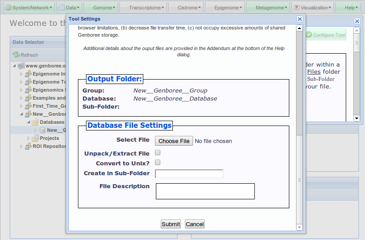Click the ROI Repository group icon
365x240 pixels.
(28, 146)
